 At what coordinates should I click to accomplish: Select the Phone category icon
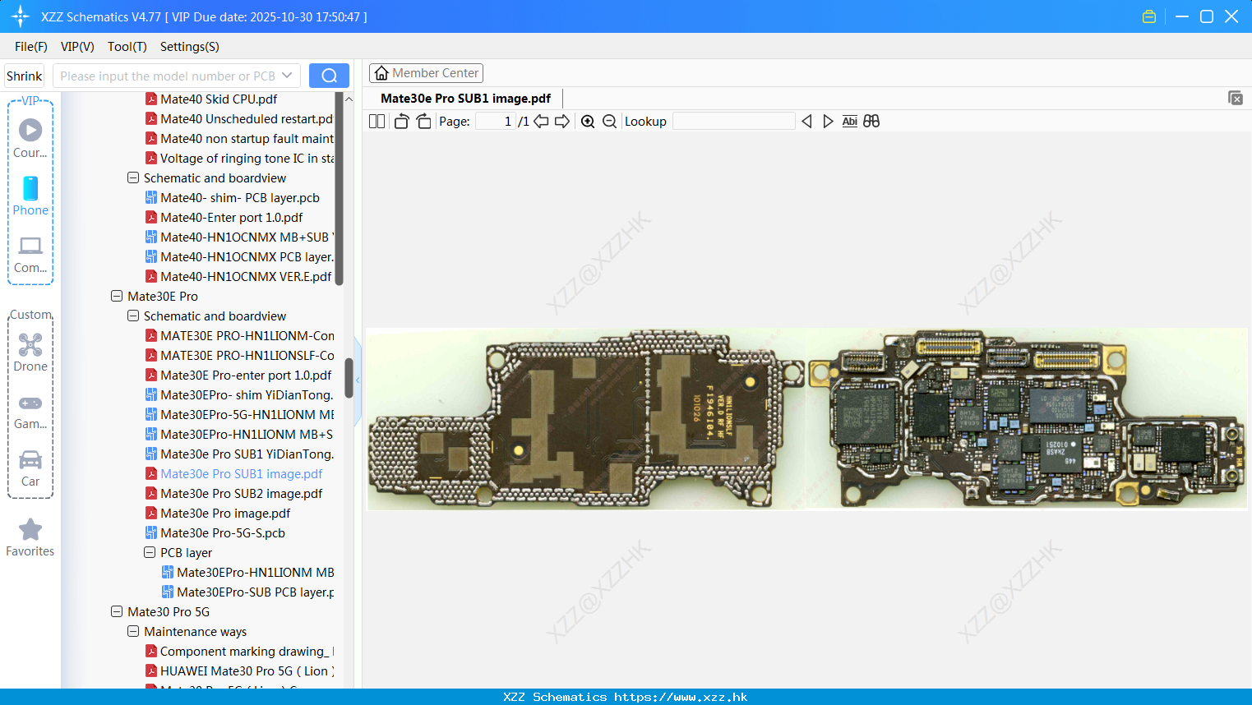click(x=30, y=196)
